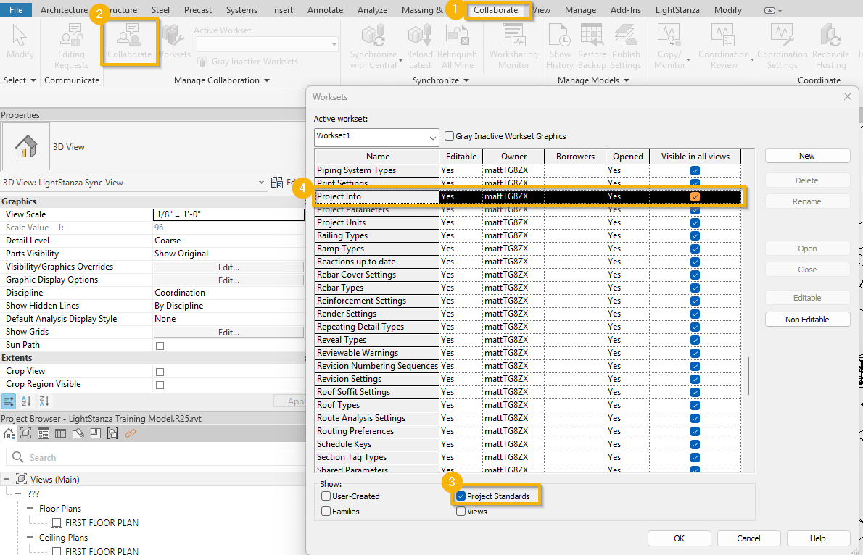Screen dimensions: 863x555
Task: Enable the Crop Region Visible checkbox
Action: click(x=160, y=385)
